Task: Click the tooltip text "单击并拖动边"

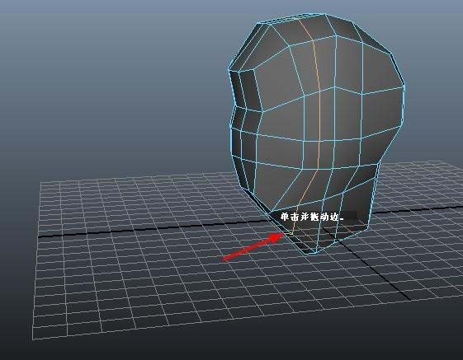Action: click(x=312, y=217)
